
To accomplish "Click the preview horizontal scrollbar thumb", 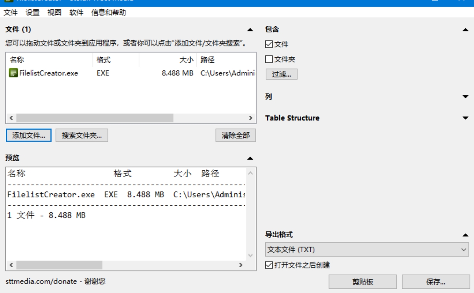I will [x=59, y=265].
